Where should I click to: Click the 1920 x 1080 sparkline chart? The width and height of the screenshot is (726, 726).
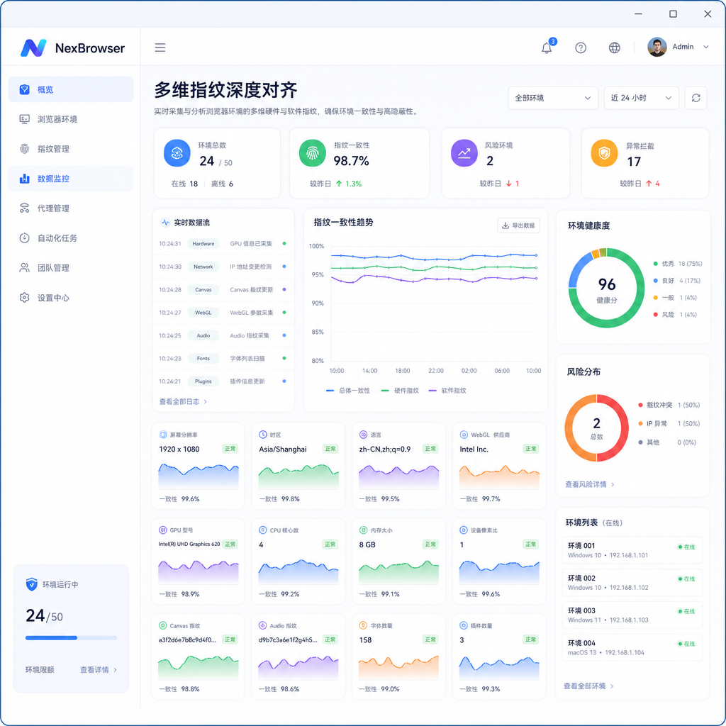point(199,476)
